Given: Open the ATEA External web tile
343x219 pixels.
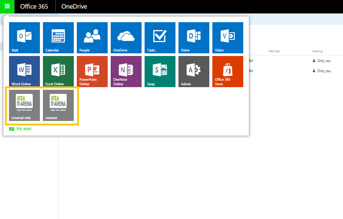Looking at the screenshot, I should tap(24, 105).
